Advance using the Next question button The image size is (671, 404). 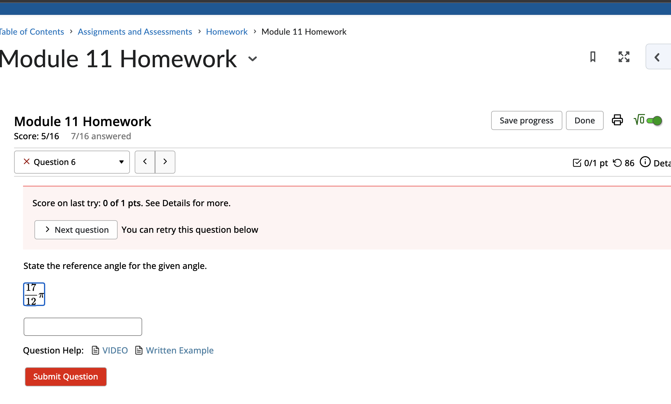tap(76, 229)
